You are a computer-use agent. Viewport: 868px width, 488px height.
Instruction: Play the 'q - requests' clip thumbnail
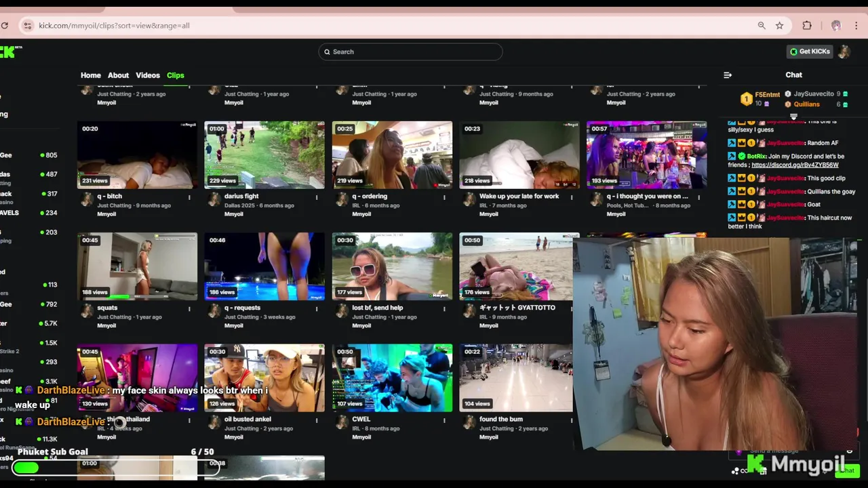[264, 266]
